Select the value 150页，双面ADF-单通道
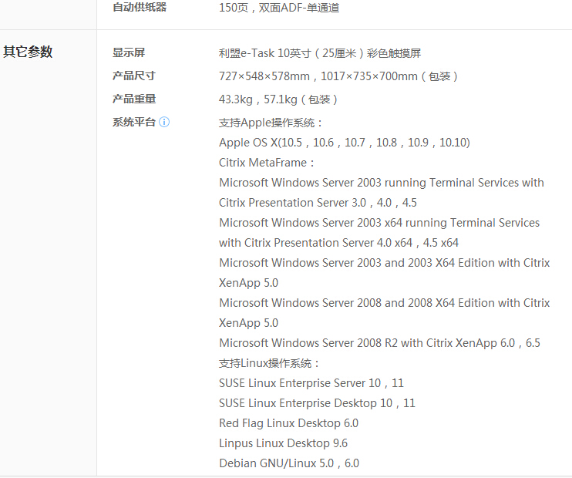Viewport: 572px width, 478px height. (x=279, y=8)
